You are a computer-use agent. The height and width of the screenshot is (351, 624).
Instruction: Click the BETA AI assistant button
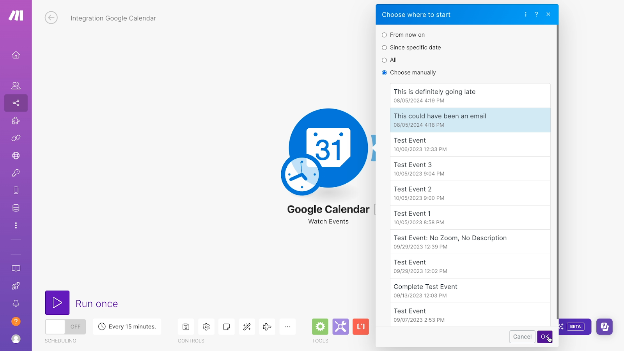click(574, 327)
